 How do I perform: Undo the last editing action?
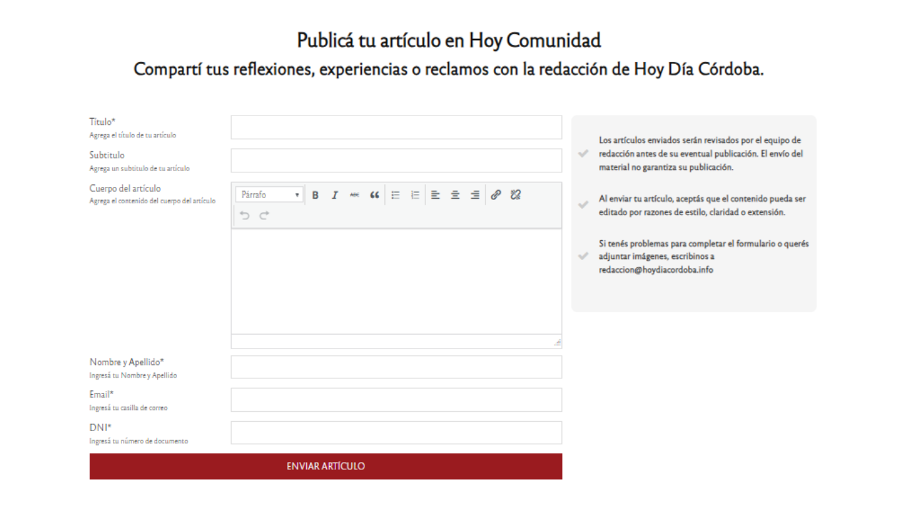(x=244, y=215)
